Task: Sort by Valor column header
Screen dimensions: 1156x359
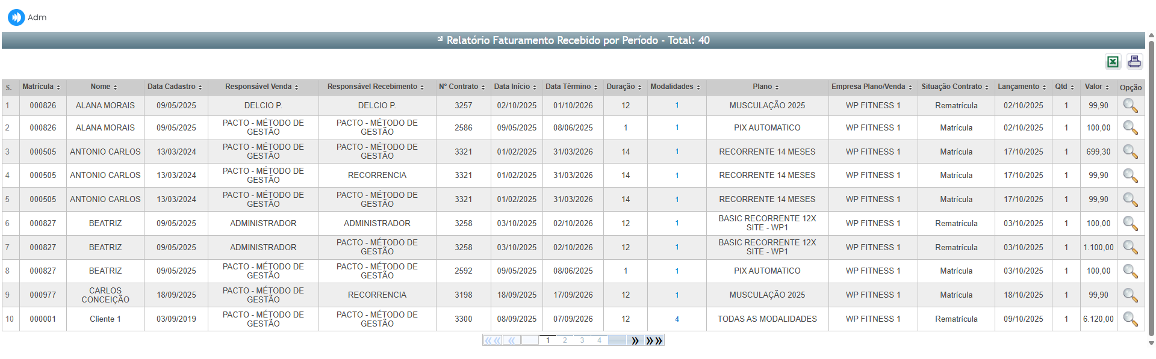Action: pyautogui.click(x=1097, y=87)
